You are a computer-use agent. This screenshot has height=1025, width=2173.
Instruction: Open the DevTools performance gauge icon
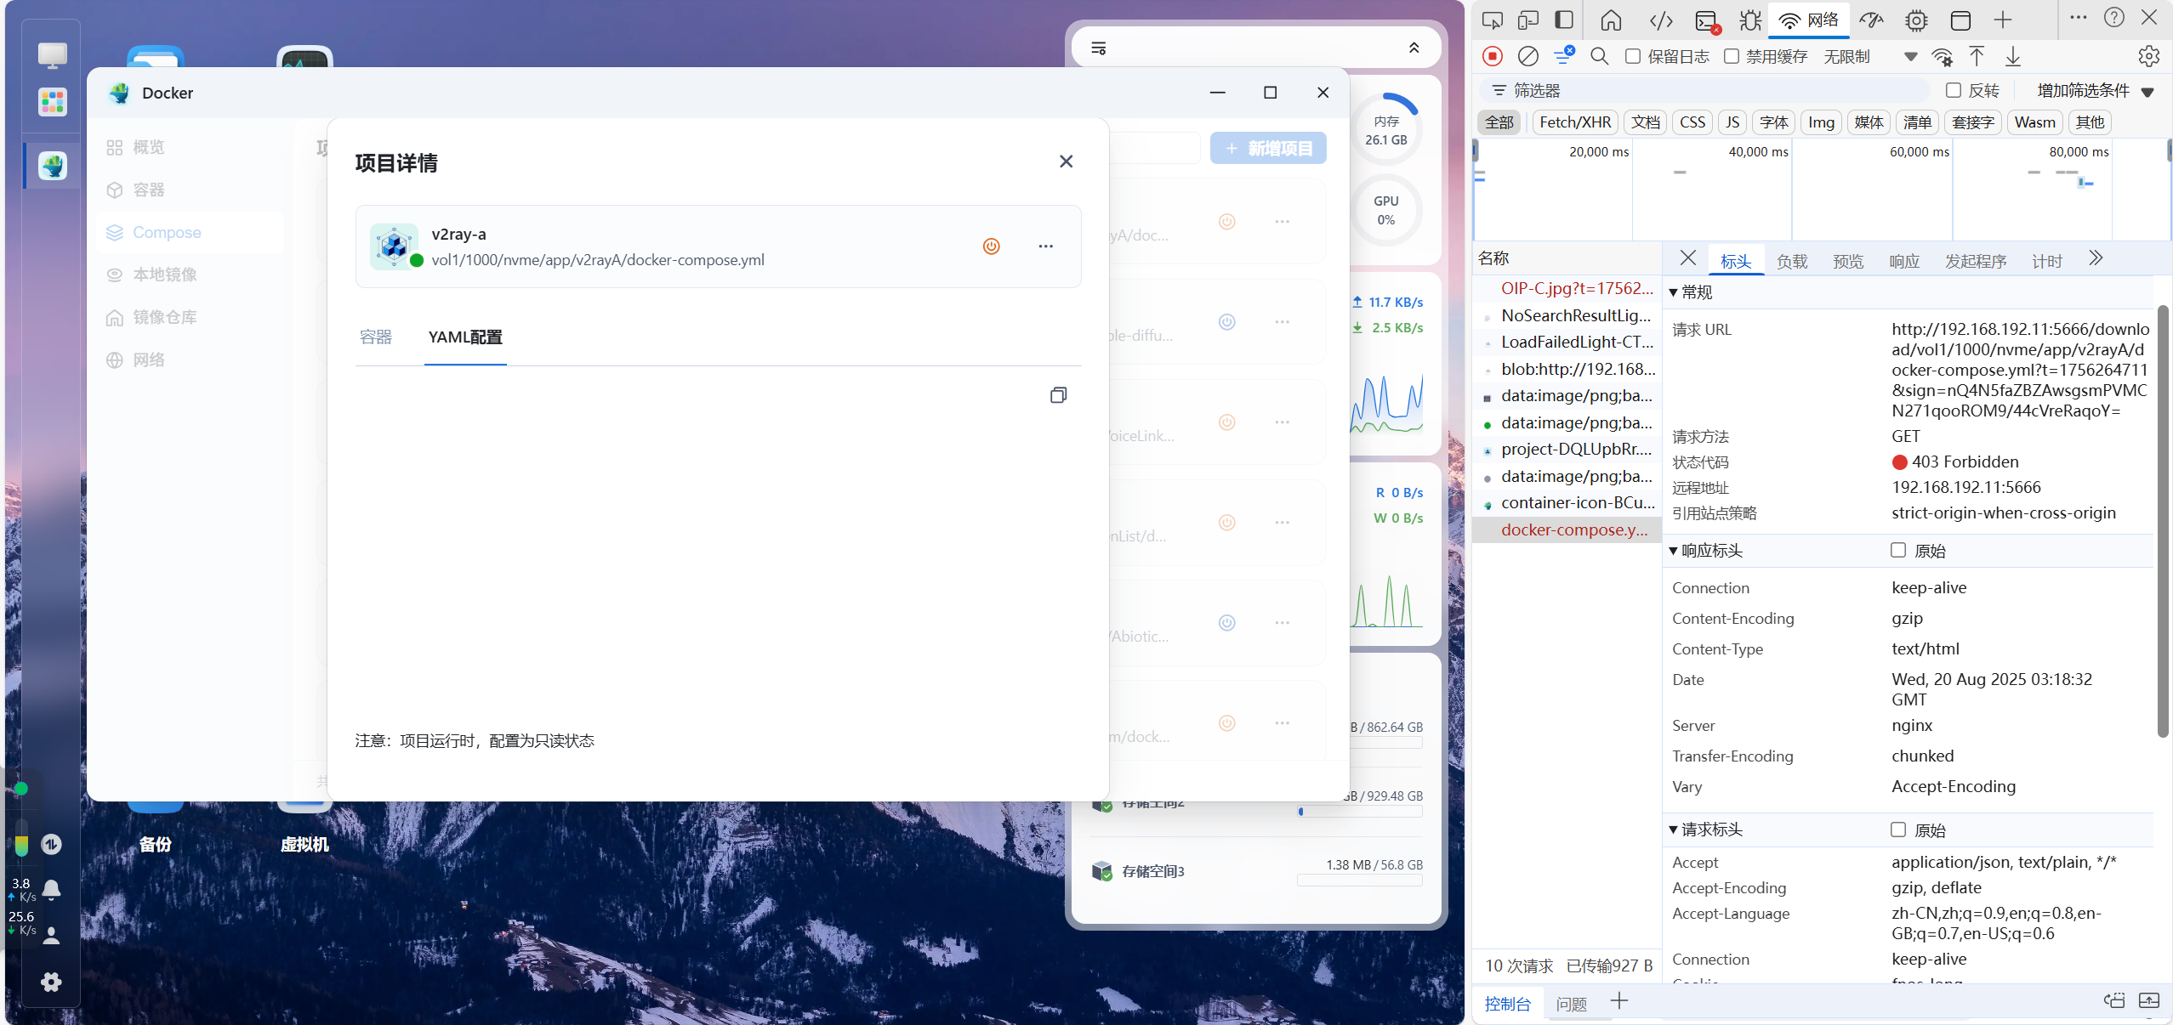(1871, 20)
